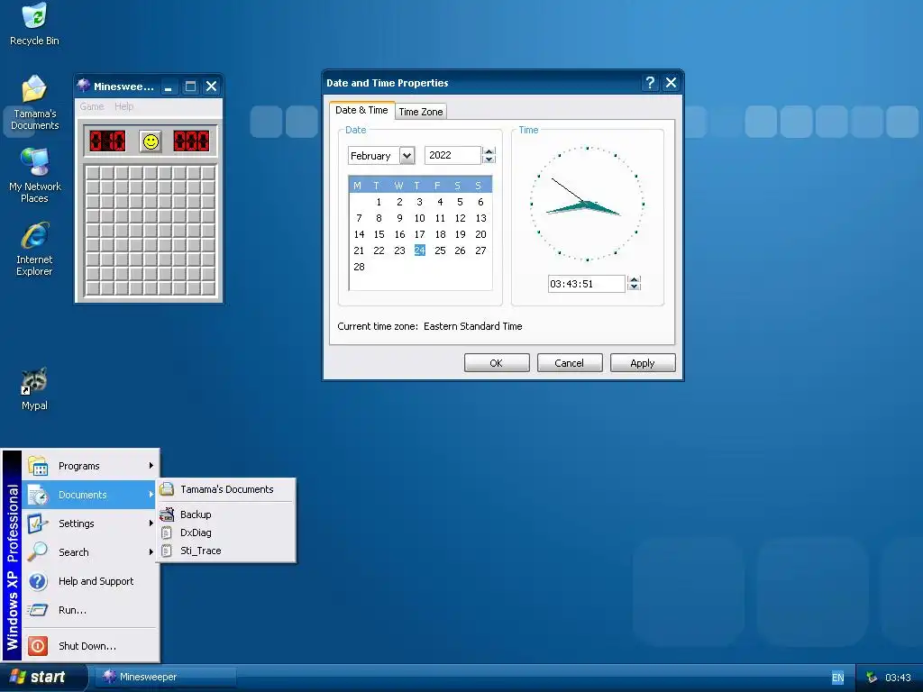This screenshot has height=692, width=923.
Task: Open DxDiag from Documents submenu
Action: 226,533
